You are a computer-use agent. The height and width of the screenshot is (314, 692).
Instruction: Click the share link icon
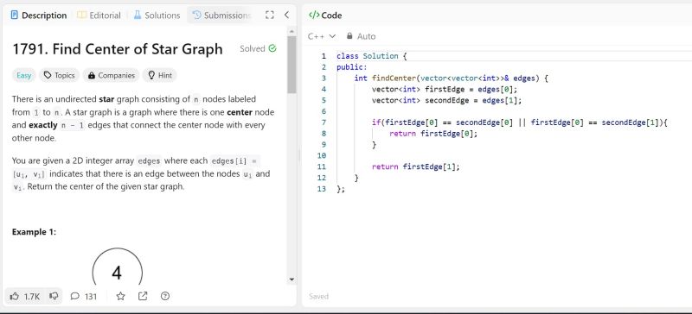[143, 297]
